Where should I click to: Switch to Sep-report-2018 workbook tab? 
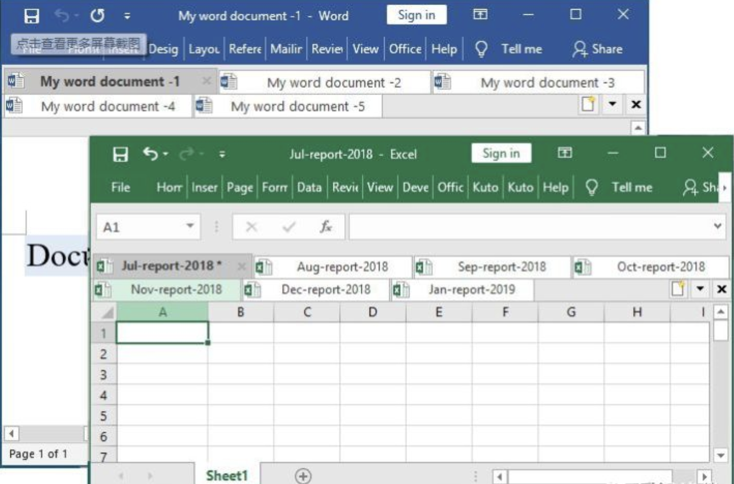pyautogui.click(x=493, y=267)
